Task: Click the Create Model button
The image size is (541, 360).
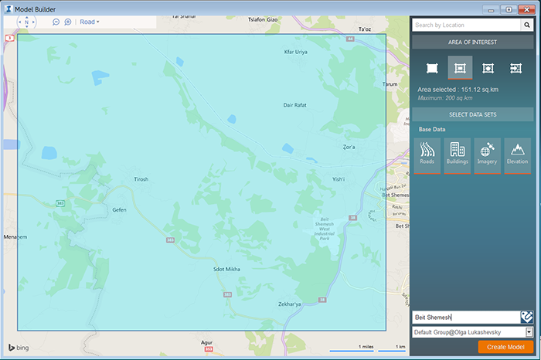Action: click(505, 347)
